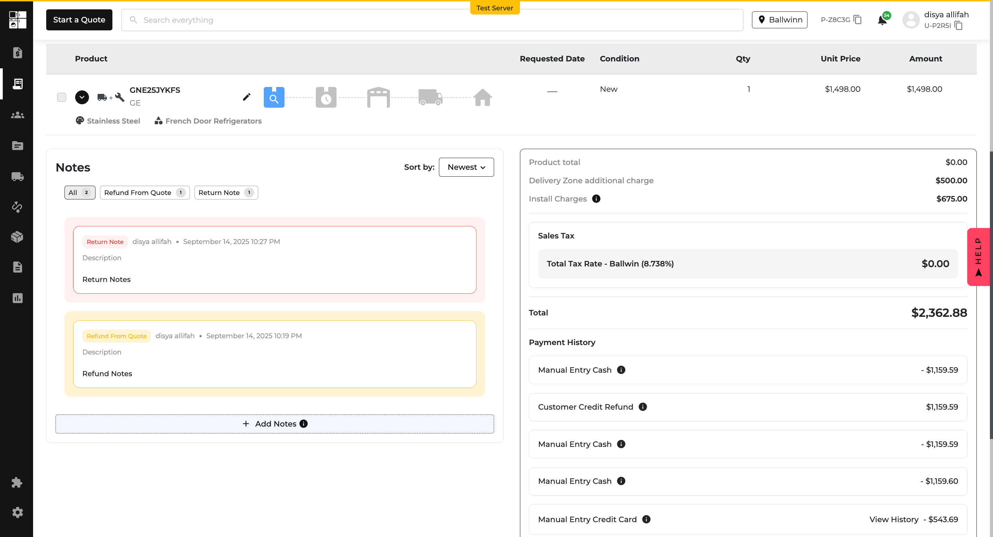
Task: Click the Add Notes button
Action: [x=274, y=423]
